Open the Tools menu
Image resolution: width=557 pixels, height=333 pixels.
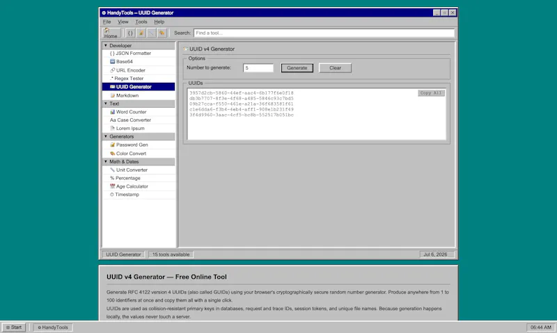[x=141, y=22]
